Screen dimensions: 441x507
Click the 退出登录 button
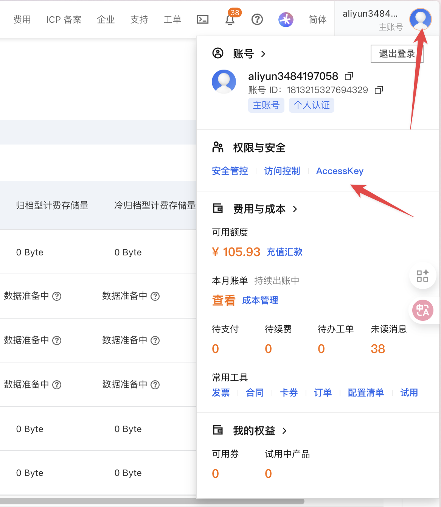[397, 54]
